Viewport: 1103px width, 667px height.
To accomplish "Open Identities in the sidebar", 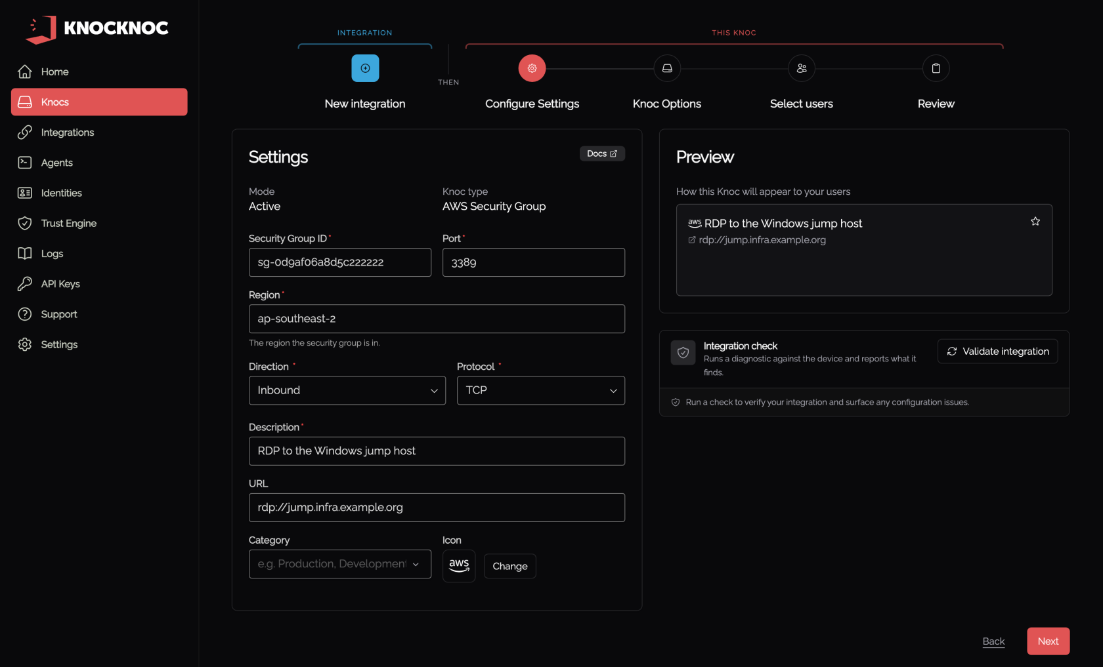I will [99, 193].
